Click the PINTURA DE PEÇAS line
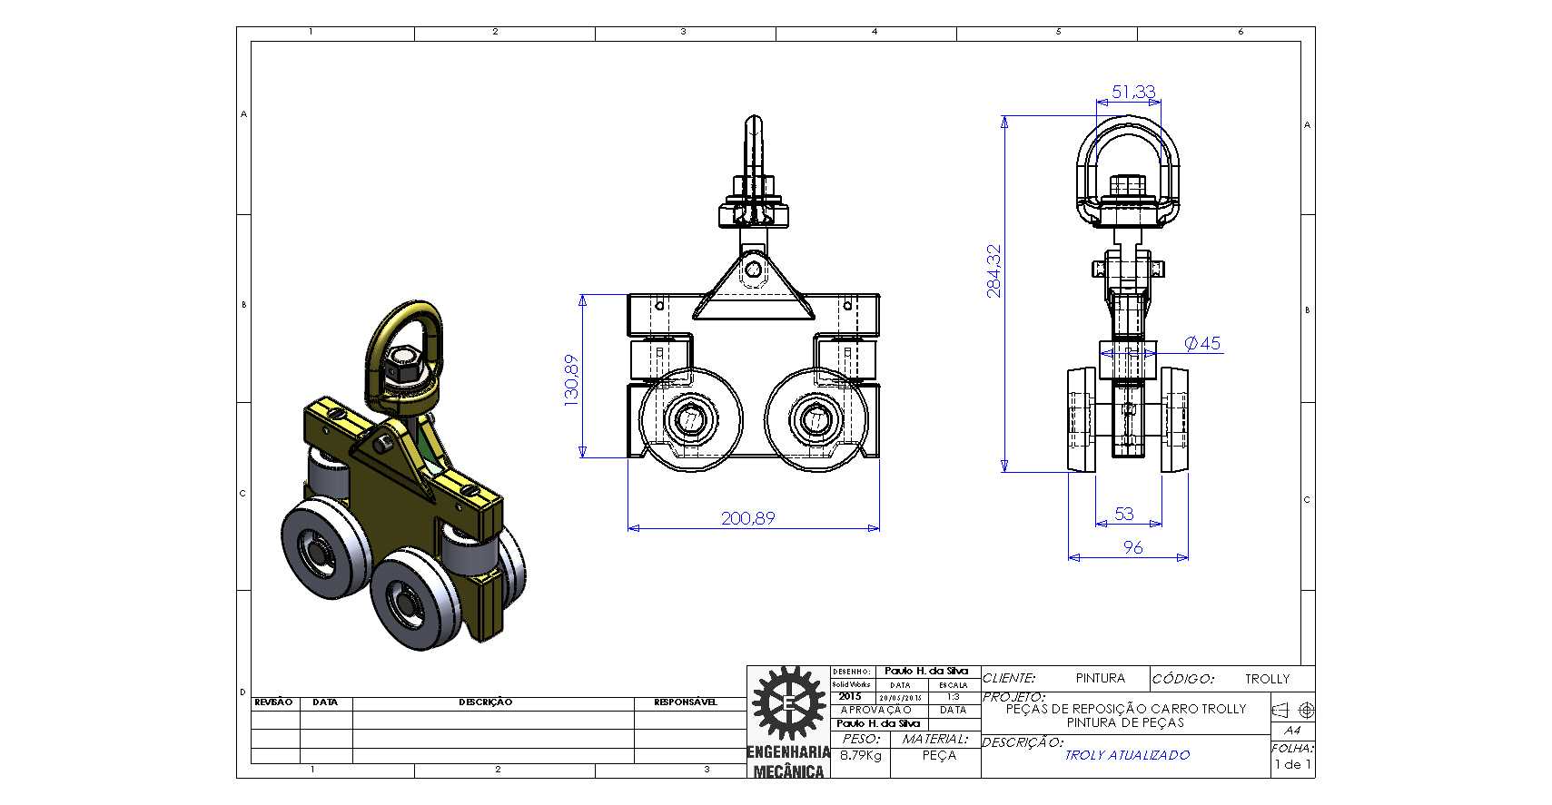The width and height of the screenshot is (1552, 805). (1125, 722)
